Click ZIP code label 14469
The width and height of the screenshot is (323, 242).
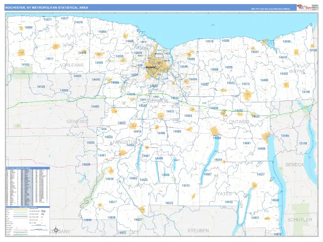[177, 131]
